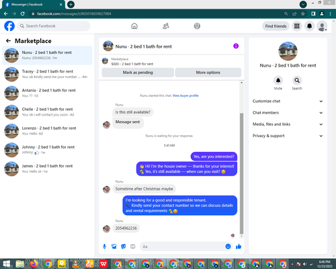This screenshot has height=269, width=336.
Task: Open a new browser tab
Action: pos(71,4)
